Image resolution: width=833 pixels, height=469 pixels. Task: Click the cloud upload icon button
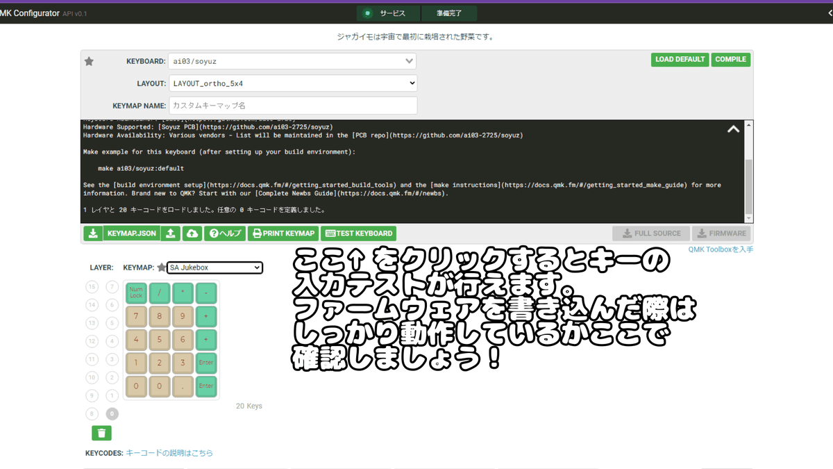coord(192,233)
